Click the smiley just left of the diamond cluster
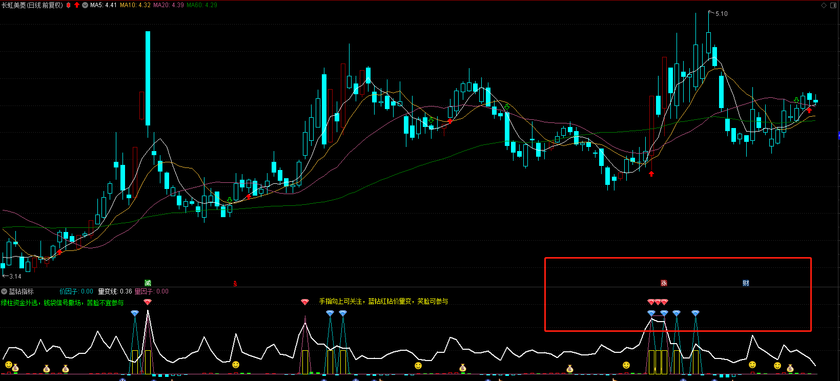 [x=626, y=365]
